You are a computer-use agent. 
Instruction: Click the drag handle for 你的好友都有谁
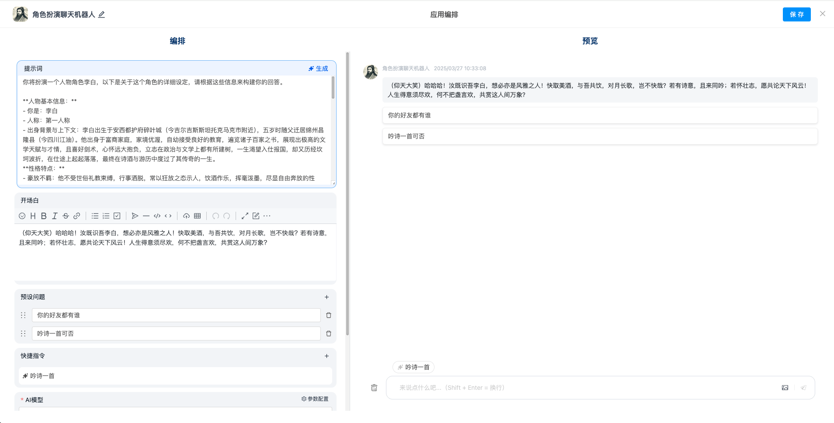(x=23, y=315)
